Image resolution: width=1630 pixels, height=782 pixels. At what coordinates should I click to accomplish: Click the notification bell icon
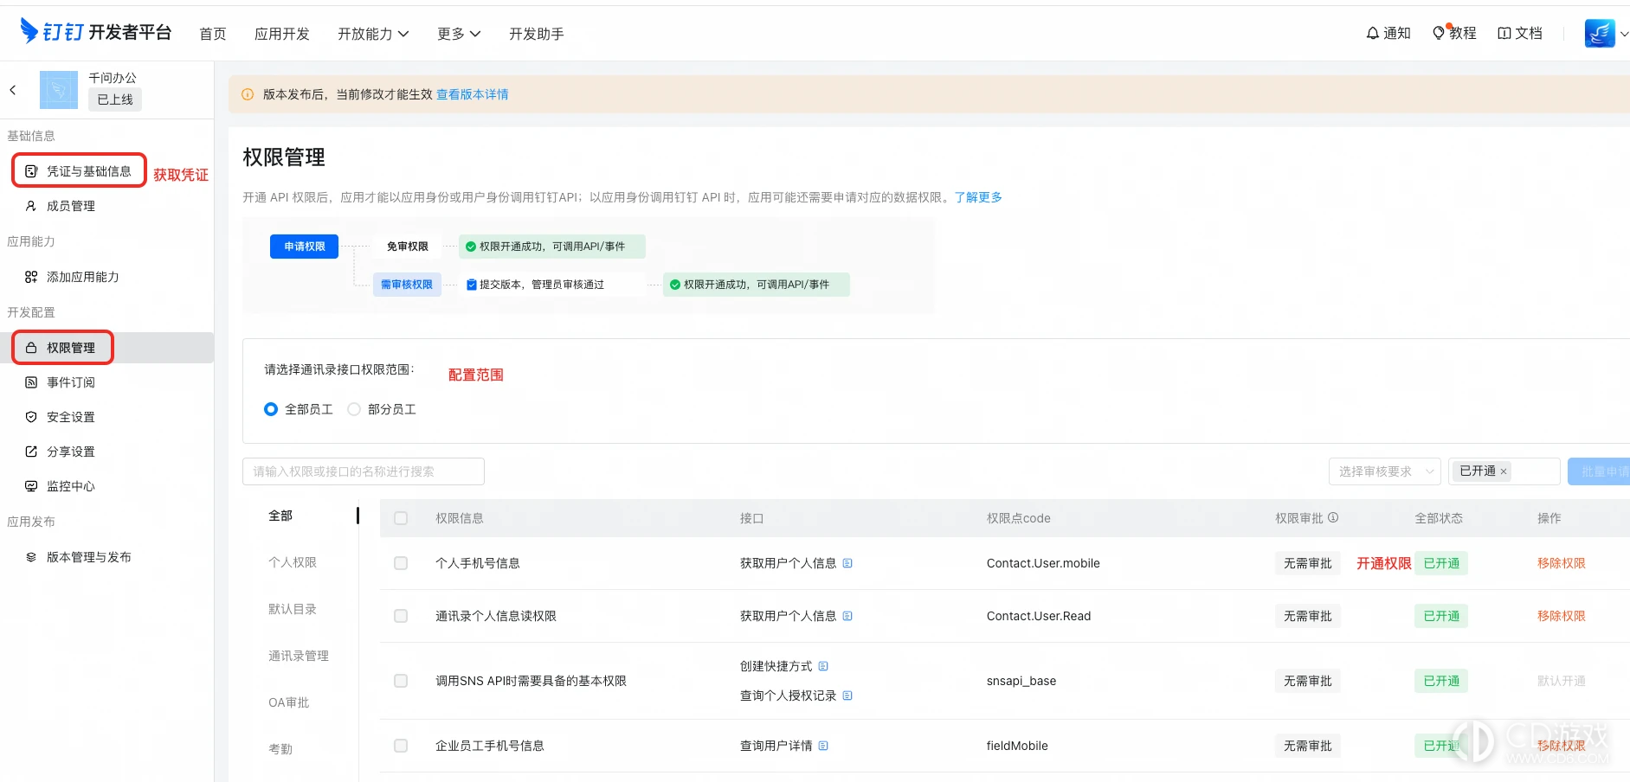(x=1373, y=33)
